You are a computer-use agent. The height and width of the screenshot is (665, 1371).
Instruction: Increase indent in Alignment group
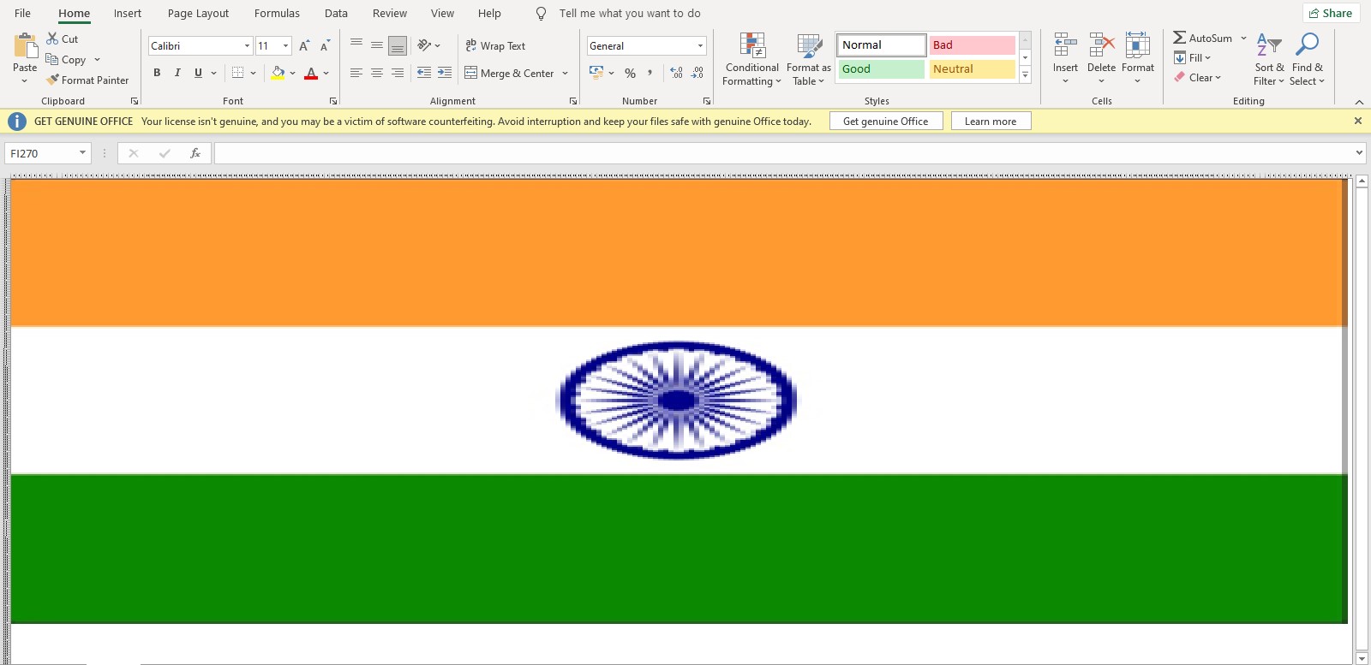coord(445,73)
